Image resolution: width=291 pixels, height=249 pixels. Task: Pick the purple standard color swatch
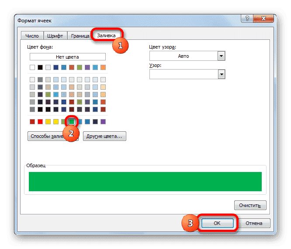(103, 122)
